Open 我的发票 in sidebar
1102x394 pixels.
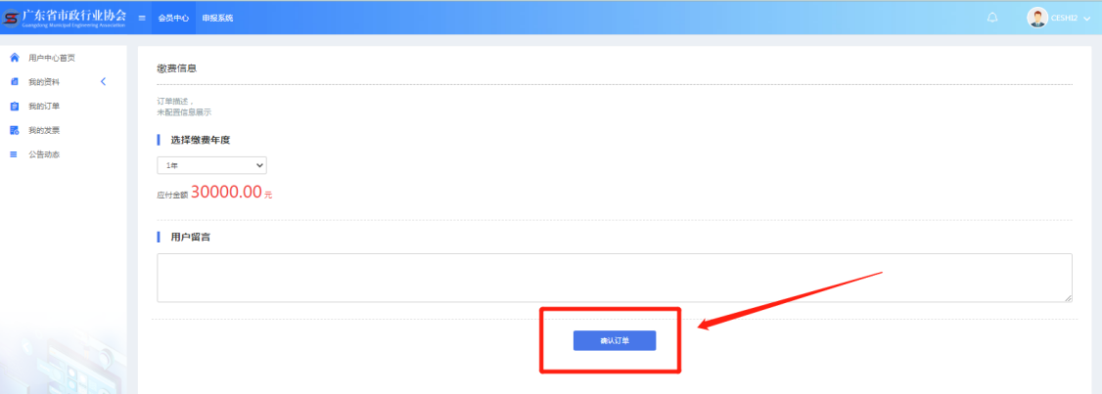(44, 130)
